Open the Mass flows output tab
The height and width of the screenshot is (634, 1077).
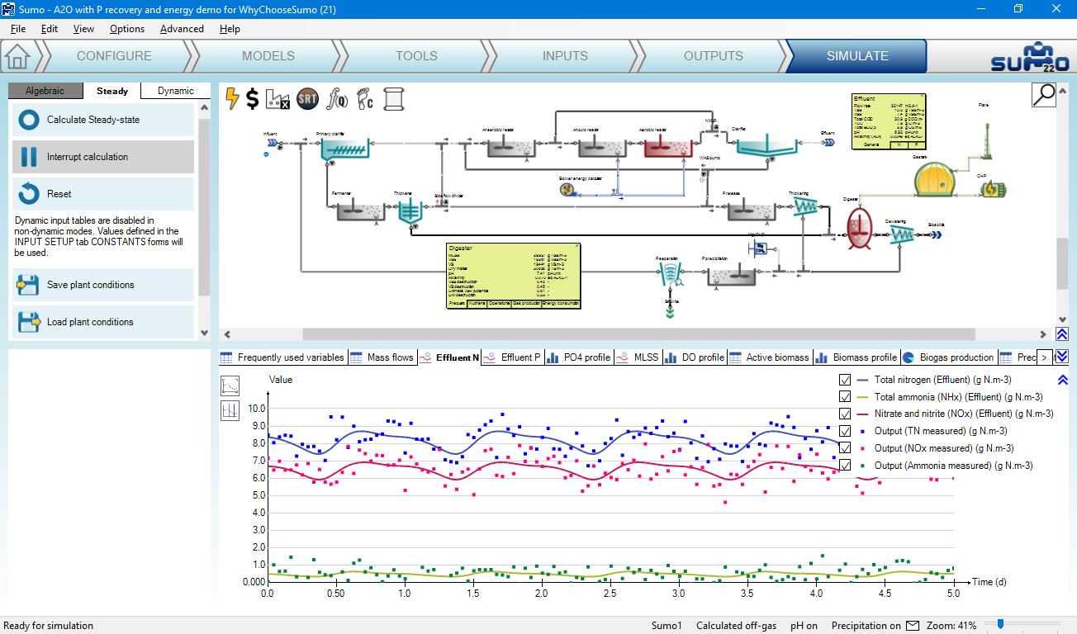(382, 357)
